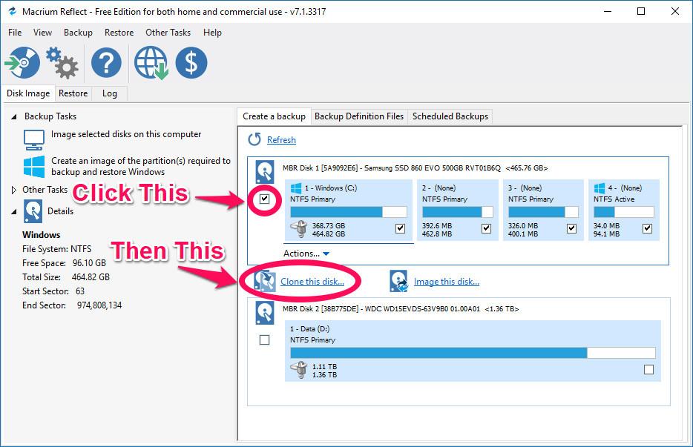693x447 pixels.
Task: Click the Windows (C:) usage bar
Action: point(348,212)
